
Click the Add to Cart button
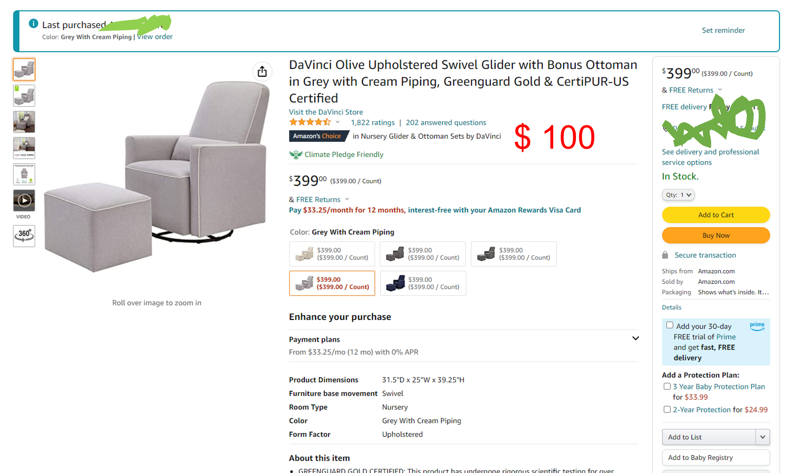click(716, 215)
